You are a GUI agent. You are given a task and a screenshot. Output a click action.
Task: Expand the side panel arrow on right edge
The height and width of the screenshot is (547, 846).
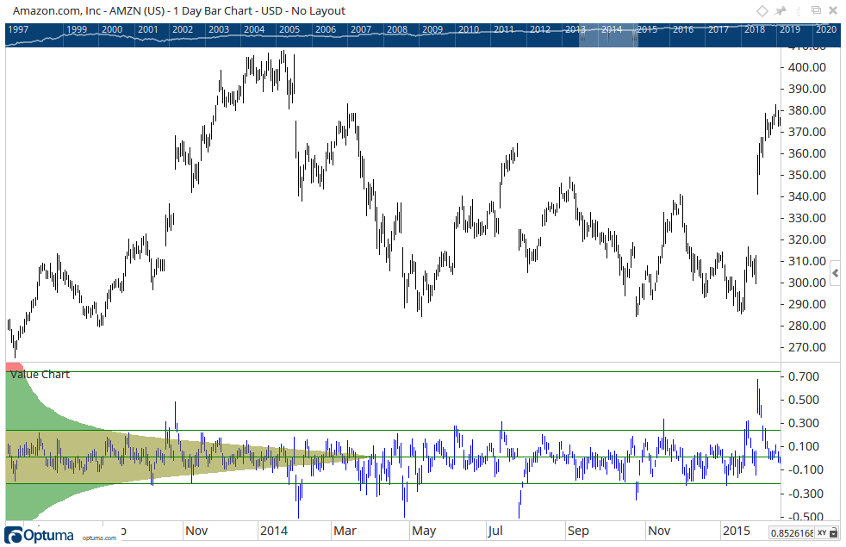[x=835, y=274]
